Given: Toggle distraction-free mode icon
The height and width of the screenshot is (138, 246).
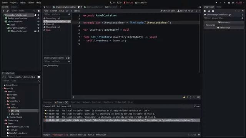Looking at the screenshot, I should (x=199, y=7).
